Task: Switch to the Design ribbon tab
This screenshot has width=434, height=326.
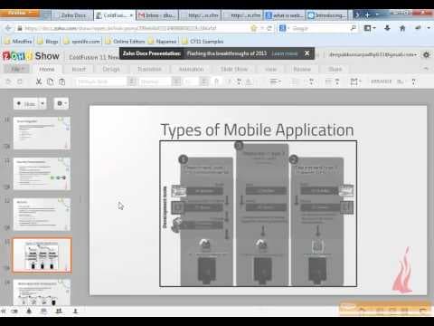Action: pos(111,69)
